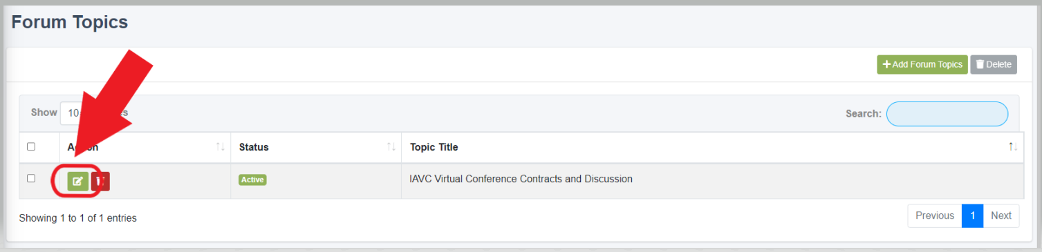Image resolution: width=1042 pixels, height=252 pixels.
Task: Select IAVC Virtual Conference Contracts and Discussion topic
Action: [521, 179]
